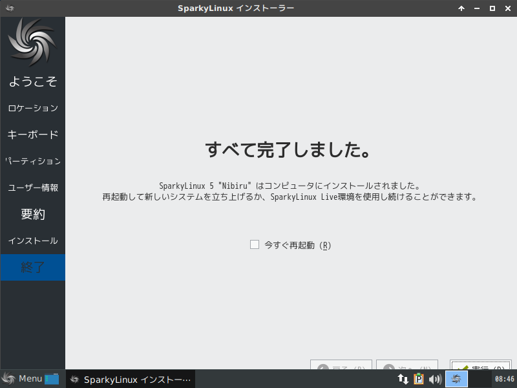Viewport: 517px width, 388px height.
Task: Click the SparkyLinux swirl logo in sidebar
Action: click(x=32, y=42)
